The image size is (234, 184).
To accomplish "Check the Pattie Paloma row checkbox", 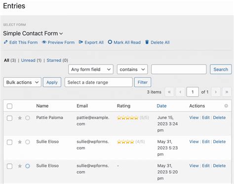I will 9,118.
